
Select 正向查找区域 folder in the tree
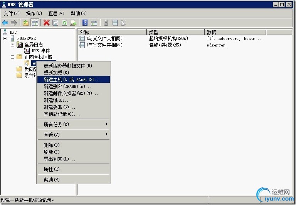[x=38, y=57]
